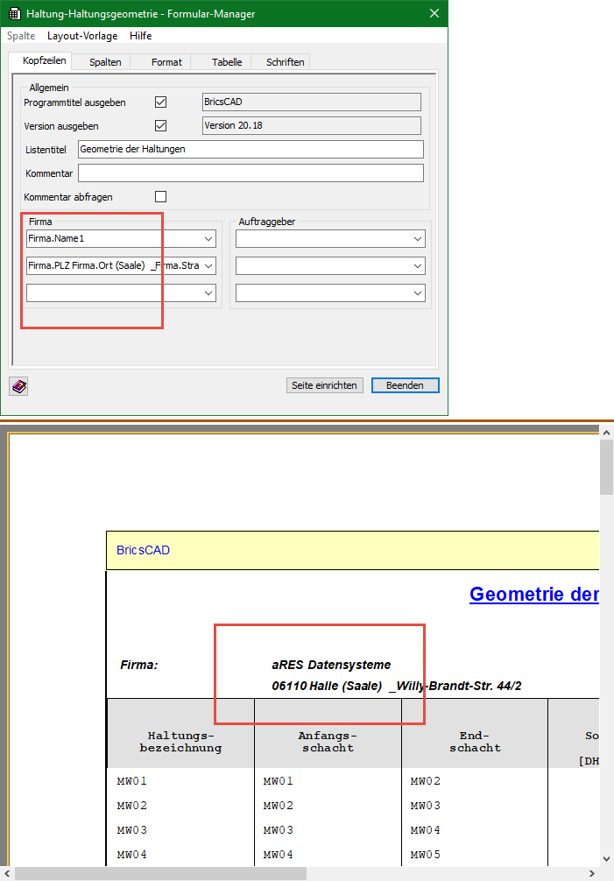
Task: Open the empty third Firma dropdown
Action: point(208,293)
